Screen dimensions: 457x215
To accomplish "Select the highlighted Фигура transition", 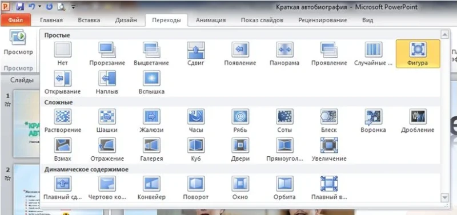I will click(x=418, y=54).
